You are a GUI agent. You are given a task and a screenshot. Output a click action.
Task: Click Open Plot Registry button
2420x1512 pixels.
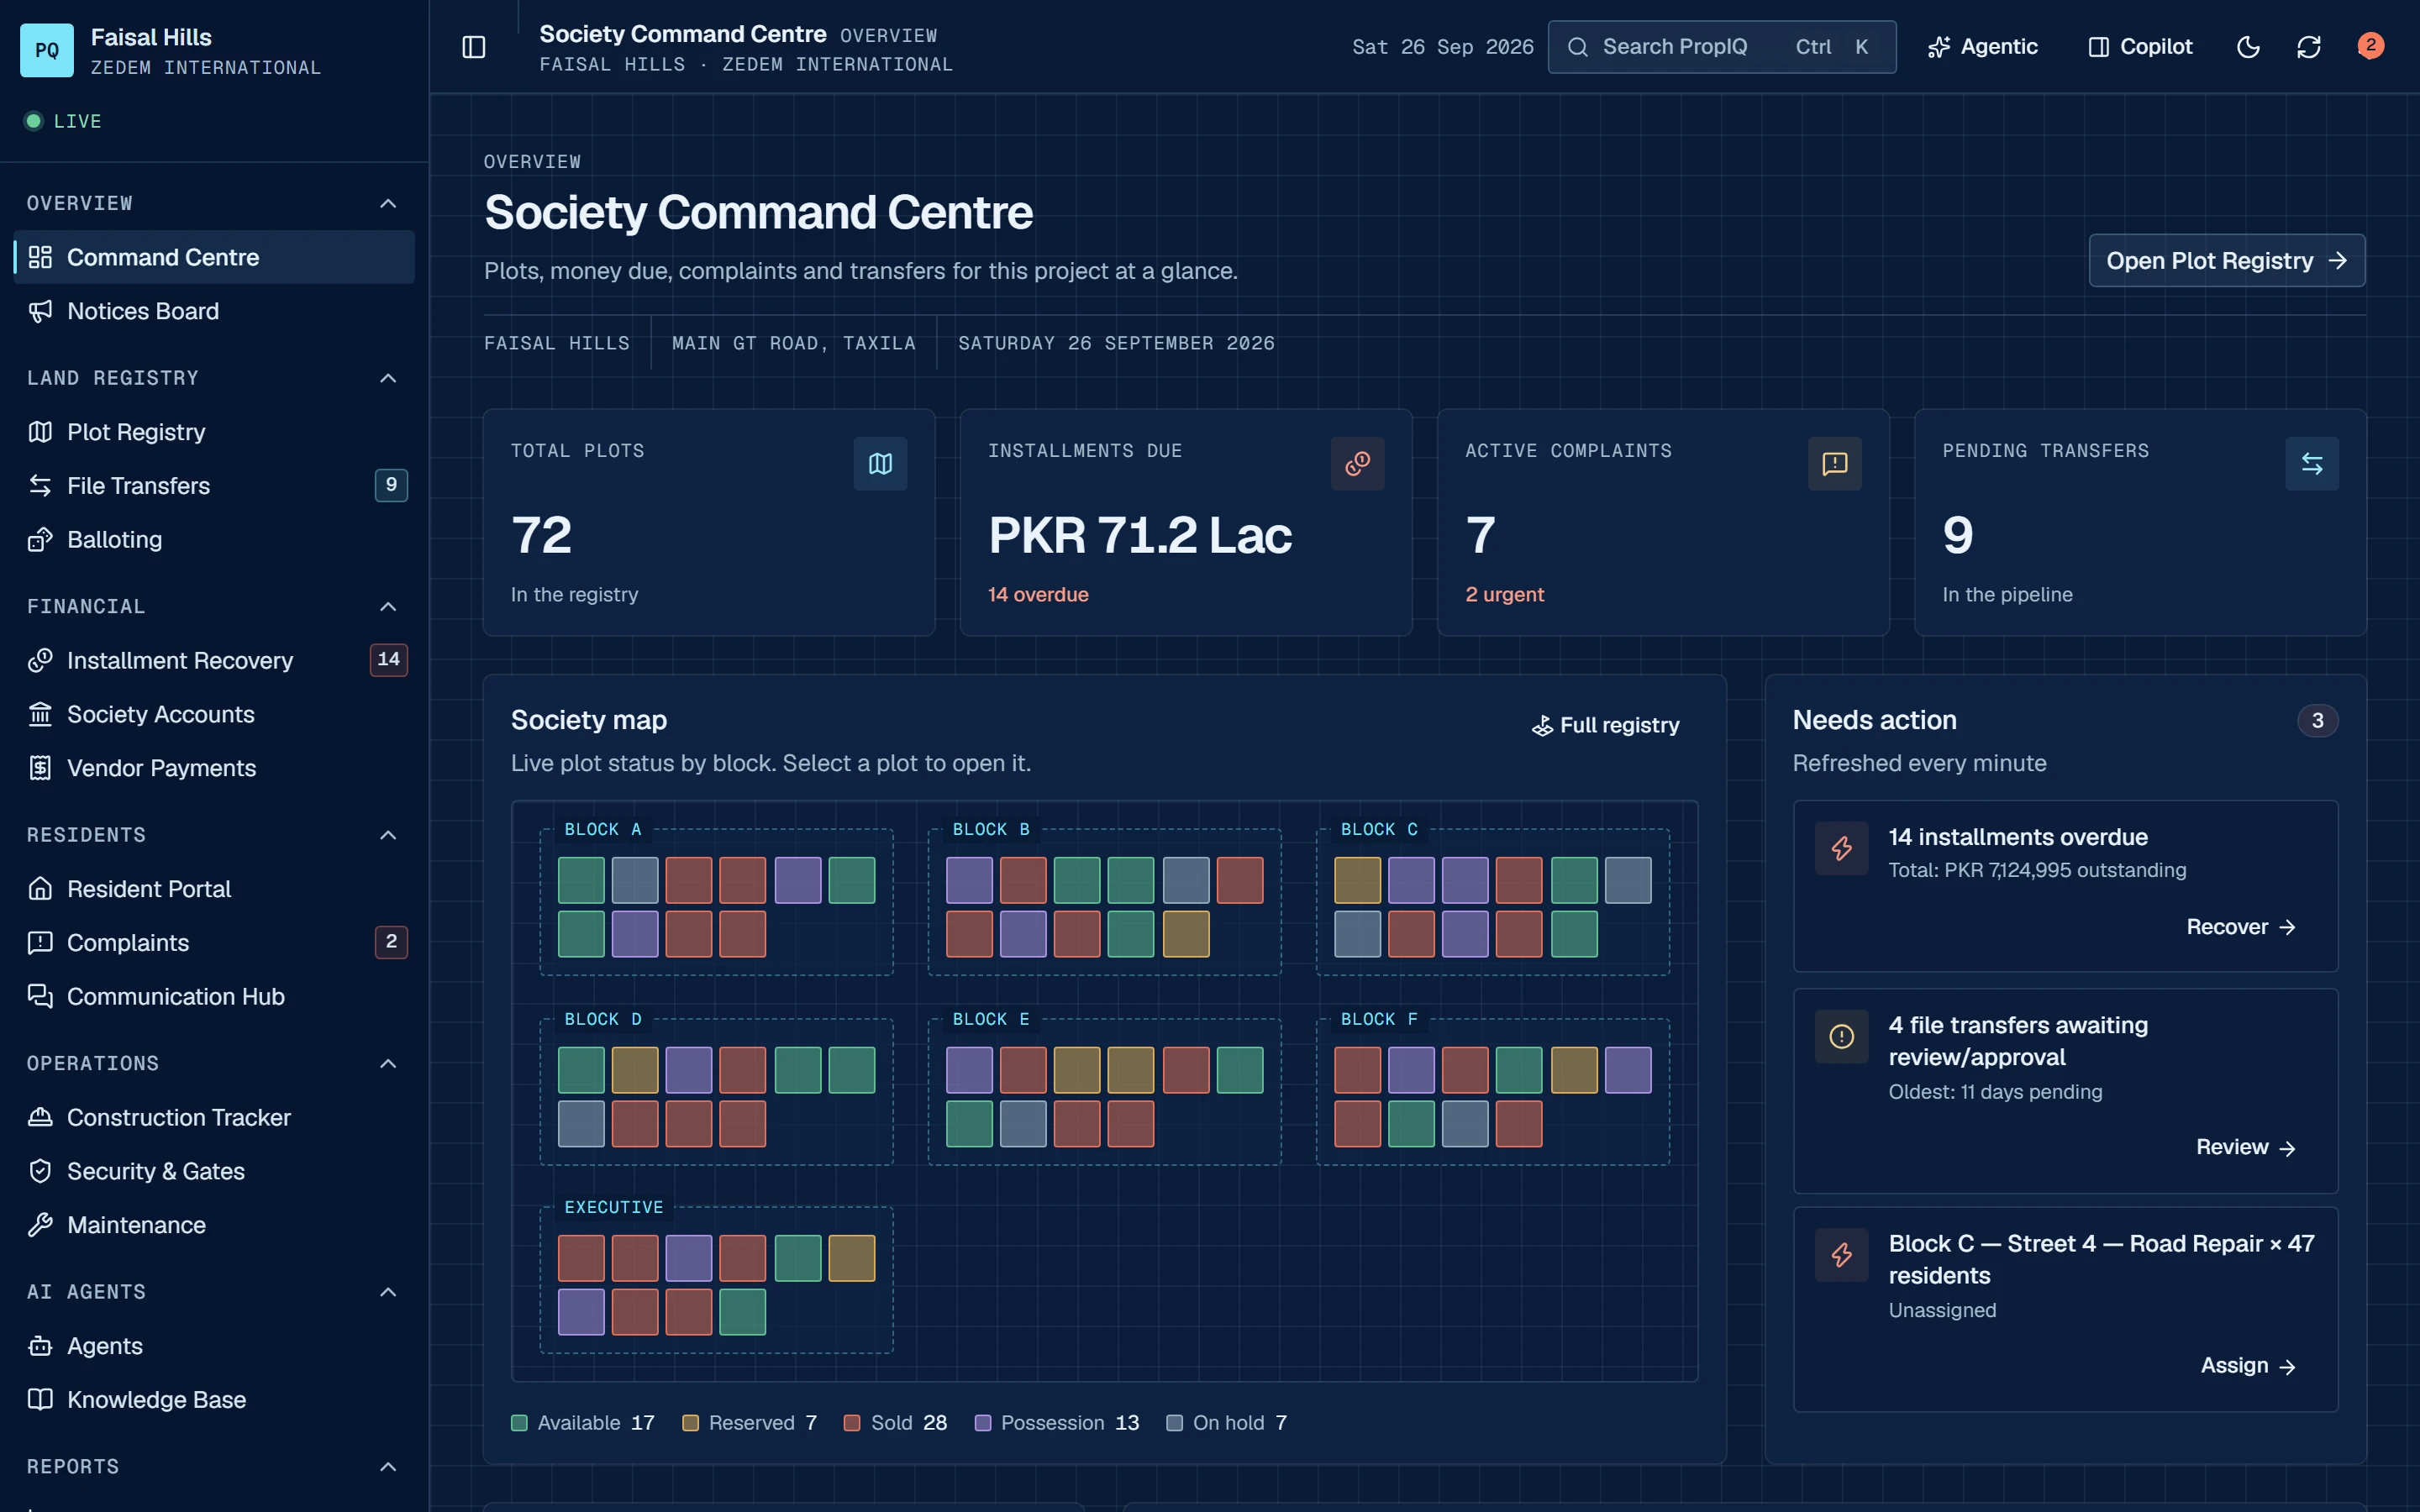click(x=2227, y=261)
